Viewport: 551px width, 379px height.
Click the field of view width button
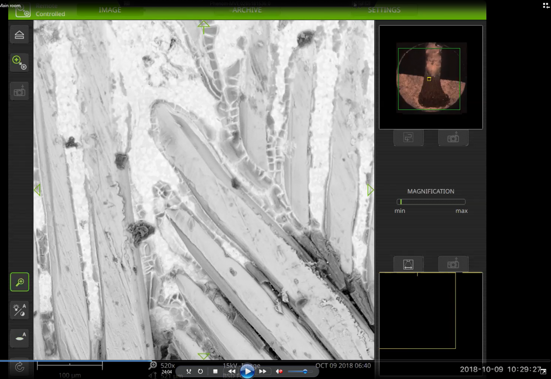tap(408, 264)
